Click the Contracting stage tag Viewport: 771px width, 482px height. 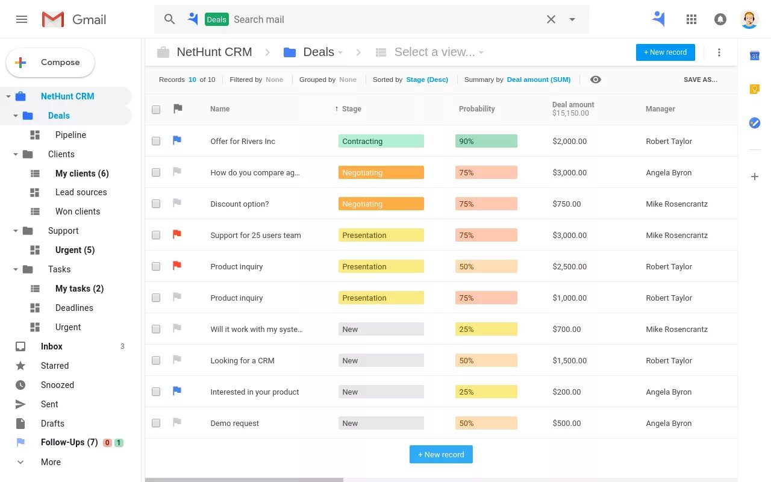coord(381,141)
